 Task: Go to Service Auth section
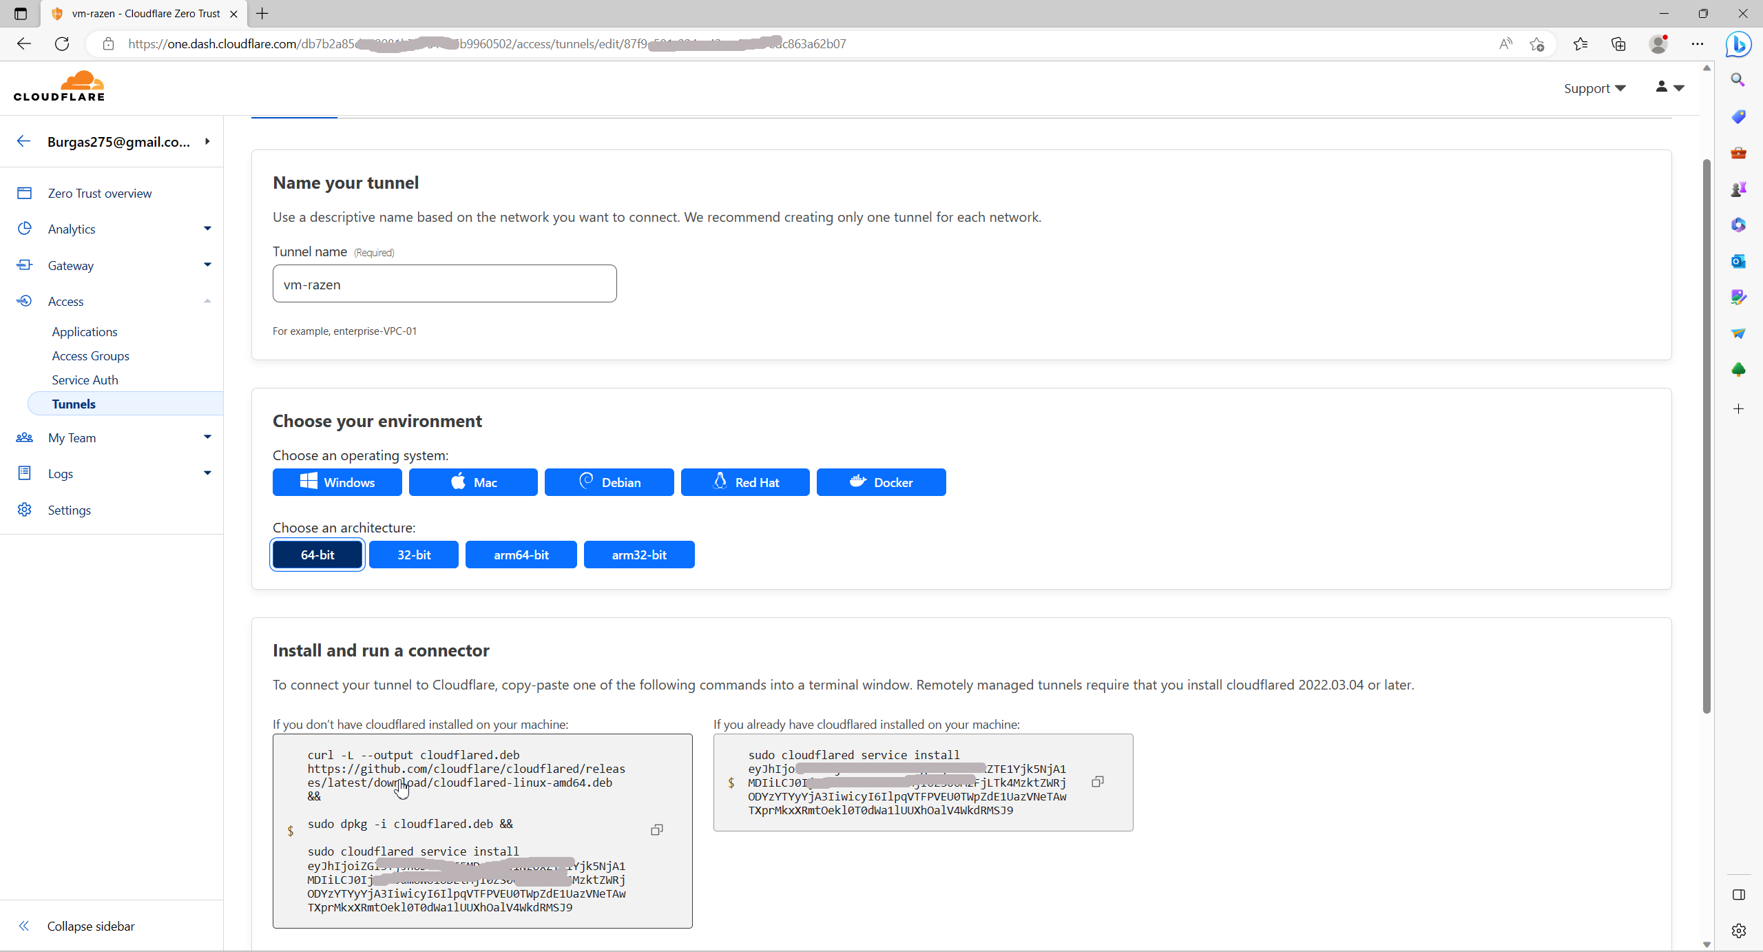click(x=85, y=380)
